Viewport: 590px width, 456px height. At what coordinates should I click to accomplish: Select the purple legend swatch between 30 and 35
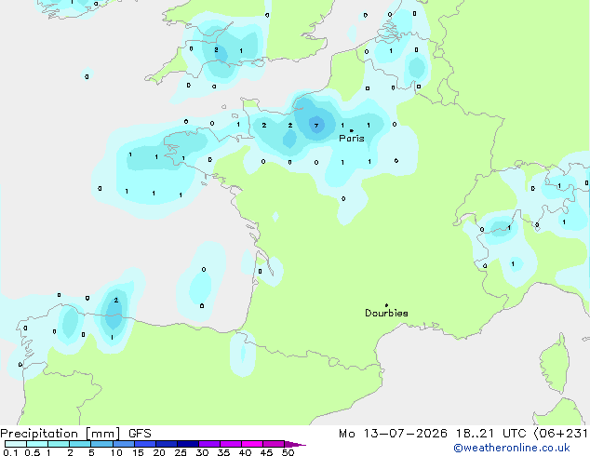coord(209,444)
